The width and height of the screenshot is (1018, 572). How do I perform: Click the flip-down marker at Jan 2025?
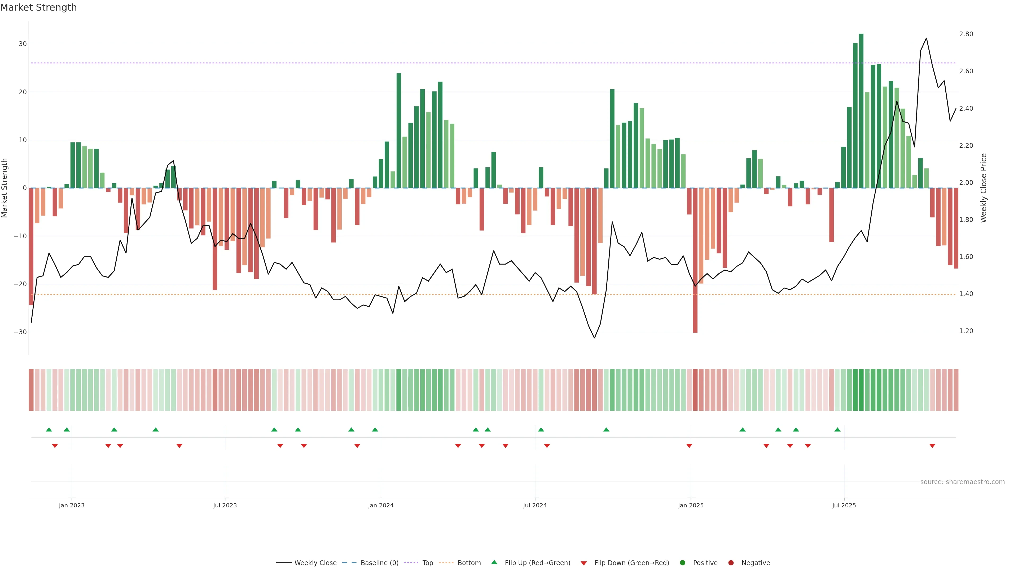(689, 446)
